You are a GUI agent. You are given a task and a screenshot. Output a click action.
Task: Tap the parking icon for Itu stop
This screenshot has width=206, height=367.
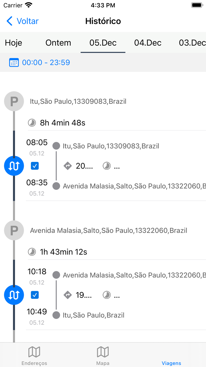coord(14,101)
